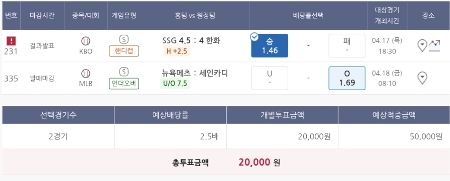Open the trend chart icon for match 231

pyautogui.click(x=434, y=45)
